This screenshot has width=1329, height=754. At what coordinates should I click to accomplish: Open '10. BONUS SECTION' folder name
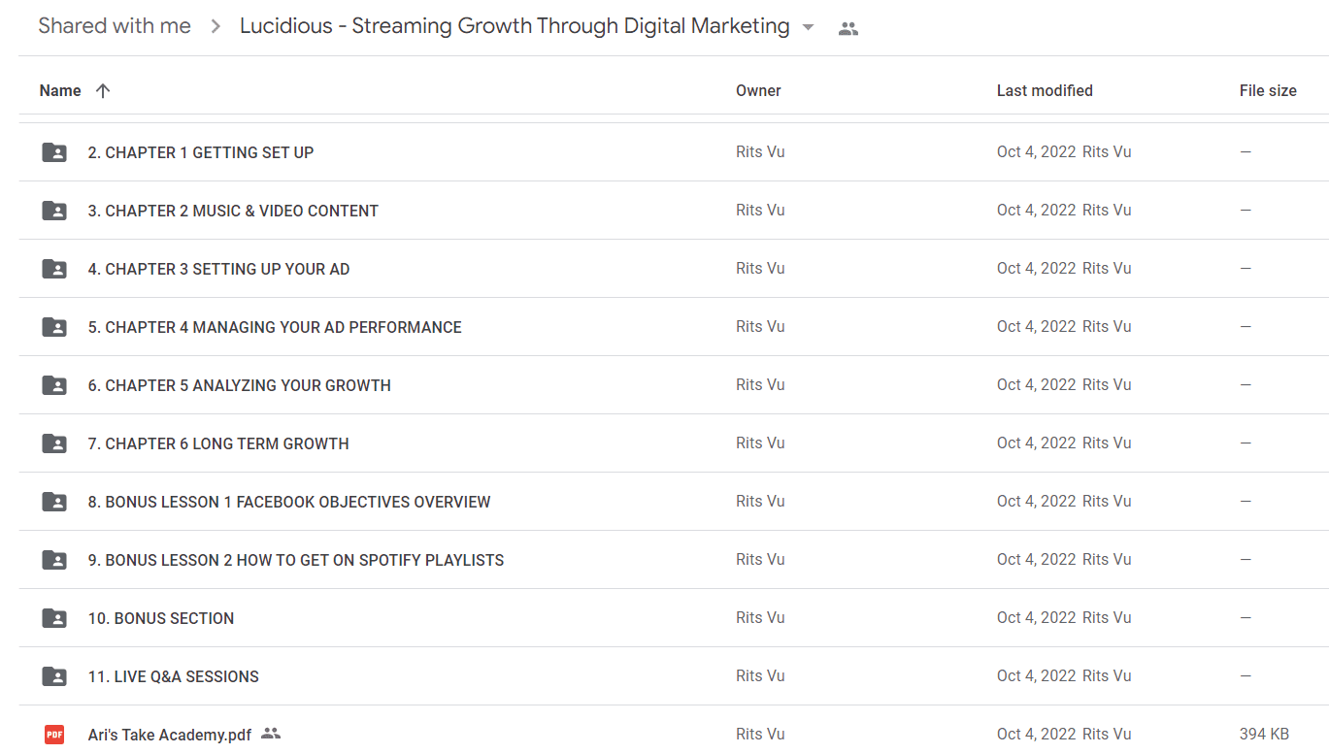tap(161, 618)
